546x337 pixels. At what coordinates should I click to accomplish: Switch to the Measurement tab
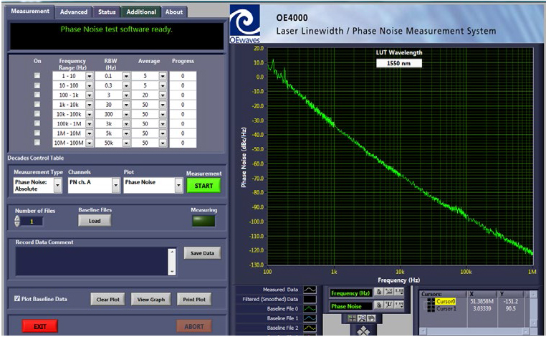(x=30, y=11)
